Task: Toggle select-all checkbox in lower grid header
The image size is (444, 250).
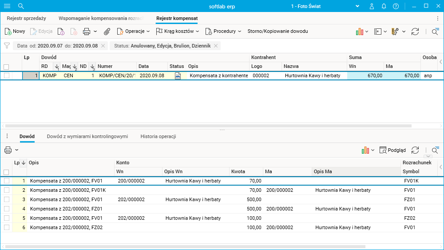Action: (x=6, y=172)
